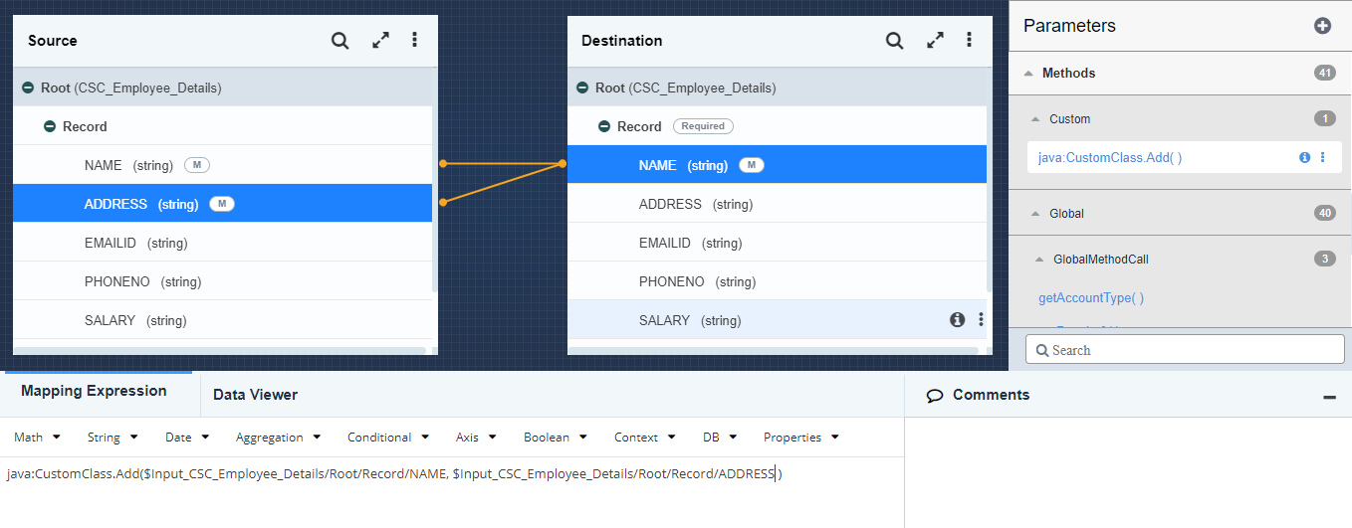Minimize the Comments panel
The image size is (1352, 528).
pyautogui.click(x=1329, y=397)
